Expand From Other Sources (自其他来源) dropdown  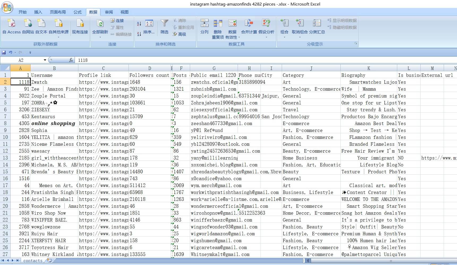tap(58, 37)
